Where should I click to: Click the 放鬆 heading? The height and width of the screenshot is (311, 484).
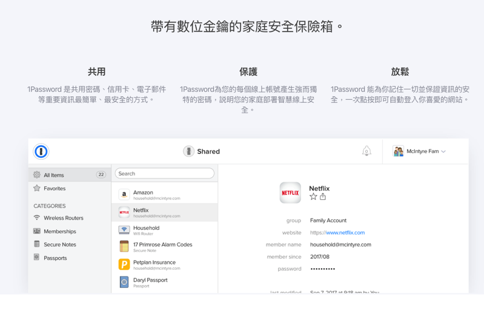[x=400, y=71]
